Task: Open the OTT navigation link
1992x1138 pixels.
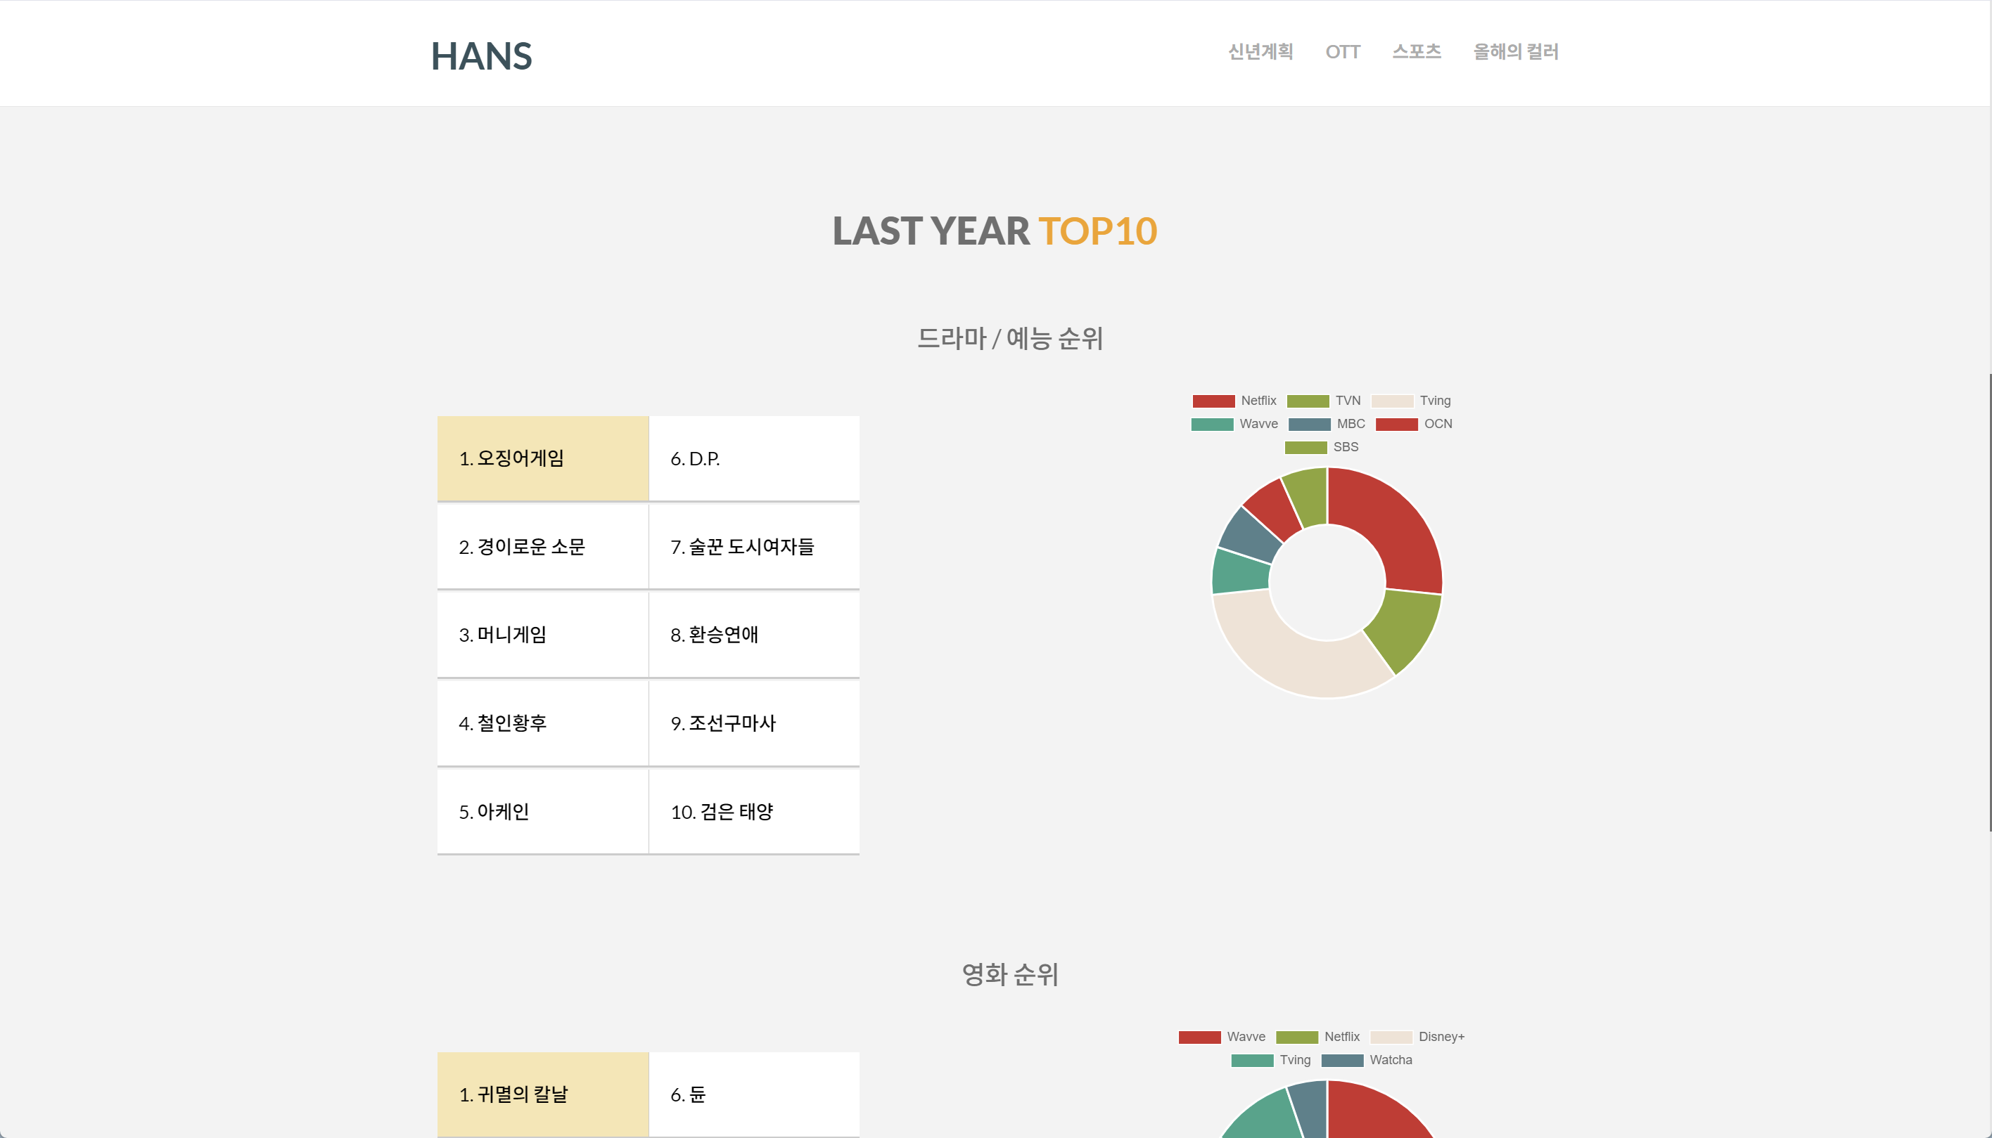Action: (x=1342, y=51)
